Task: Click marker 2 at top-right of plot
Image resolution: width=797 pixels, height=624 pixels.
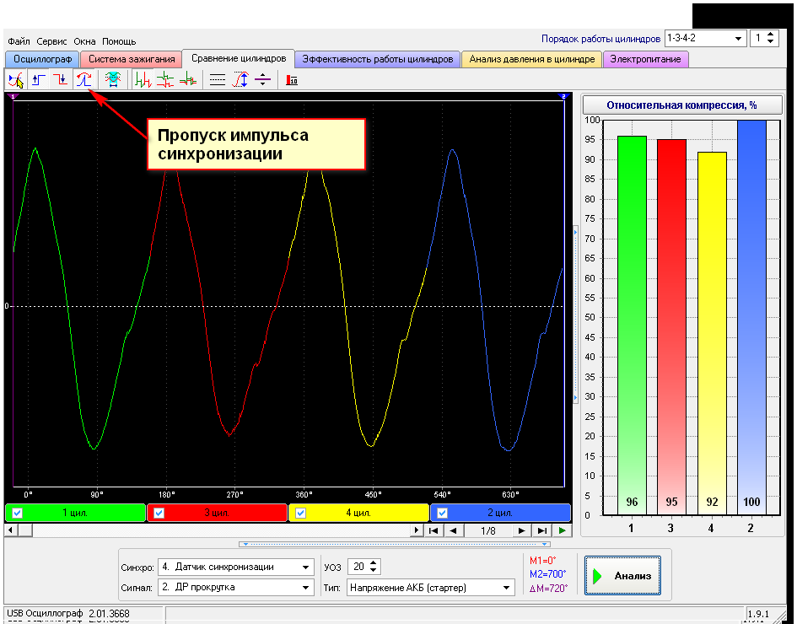Action: (x=563, y=96)
